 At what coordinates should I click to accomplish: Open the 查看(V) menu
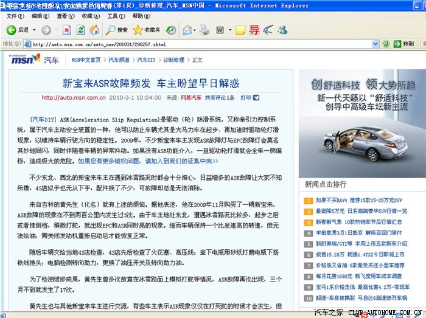65,16
